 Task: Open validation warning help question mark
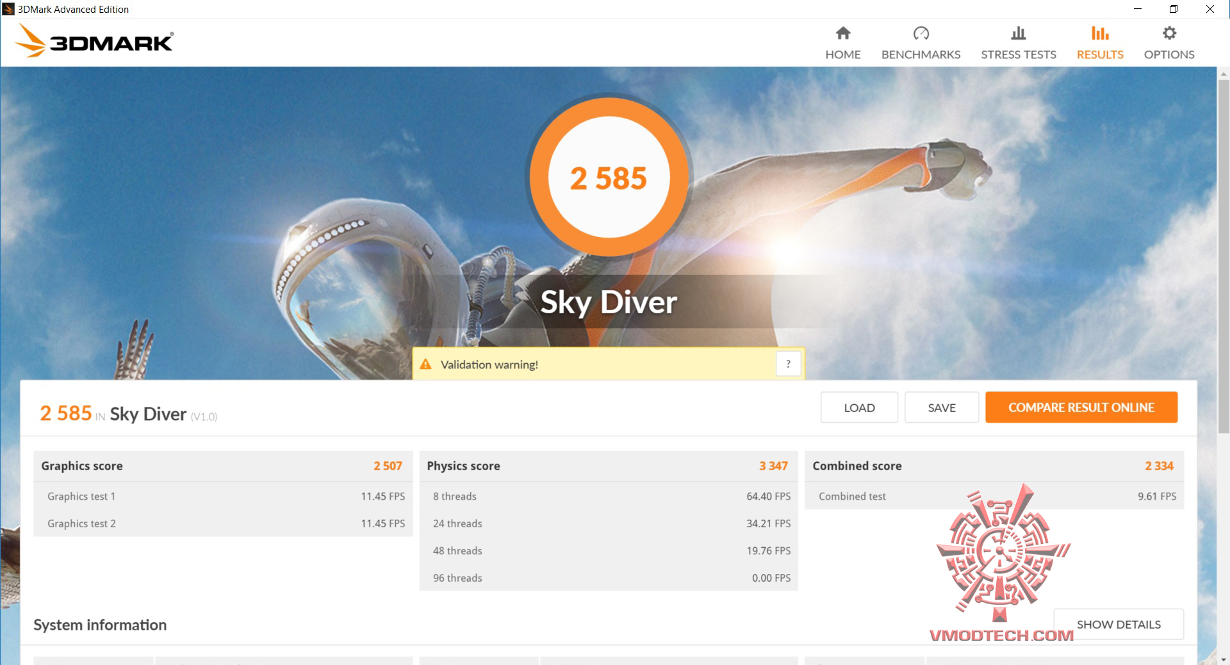[788, 364]
